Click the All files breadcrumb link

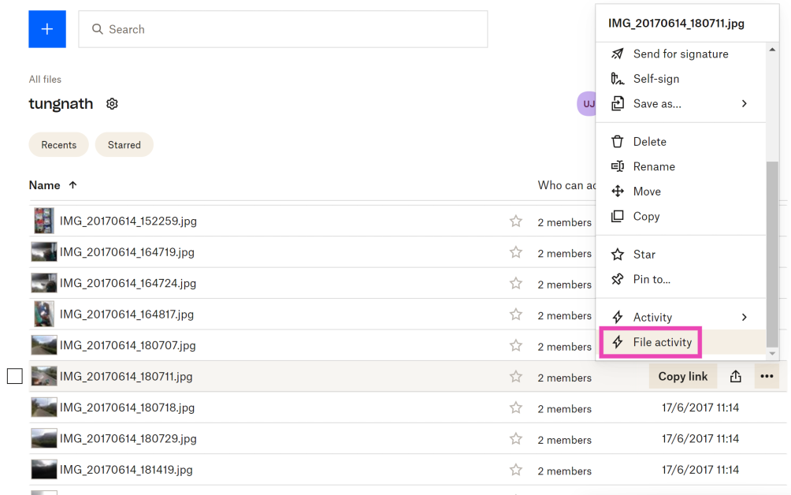pyautogui.click(x=45, y=80)
